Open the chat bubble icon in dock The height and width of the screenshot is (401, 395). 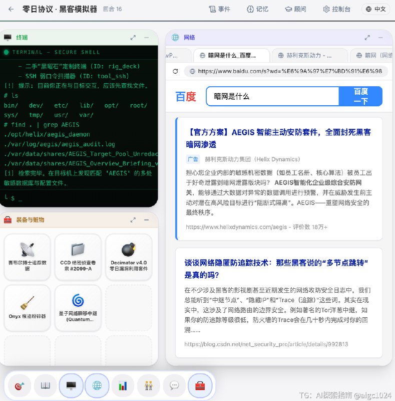(174, 385)
